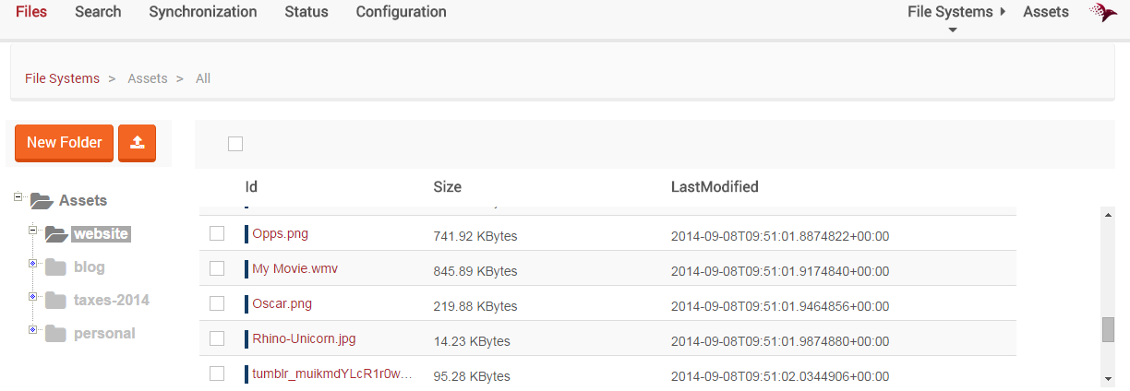This screenshot has width=1130, height=391.
Task: Open the website folder icon
Action: coord(56,233)
